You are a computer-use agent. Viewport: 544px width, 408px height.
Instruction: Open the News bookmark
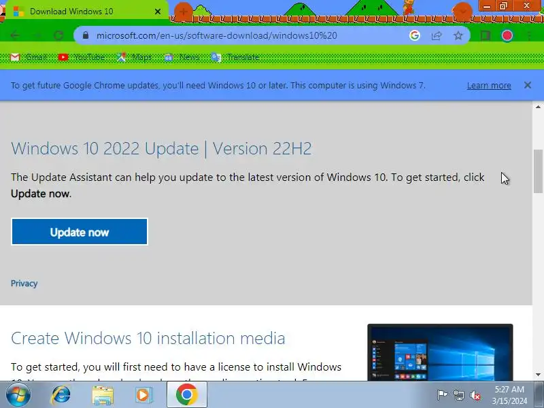(182, 57)
